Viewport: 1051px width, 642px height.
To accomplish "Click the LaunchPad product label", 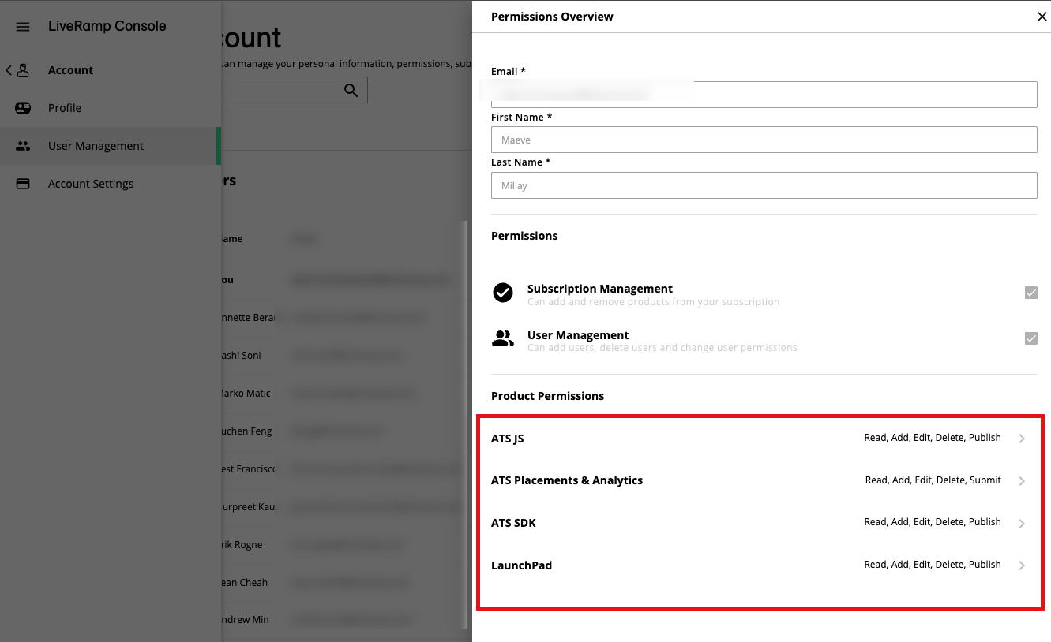I will [x=521, y=565].
